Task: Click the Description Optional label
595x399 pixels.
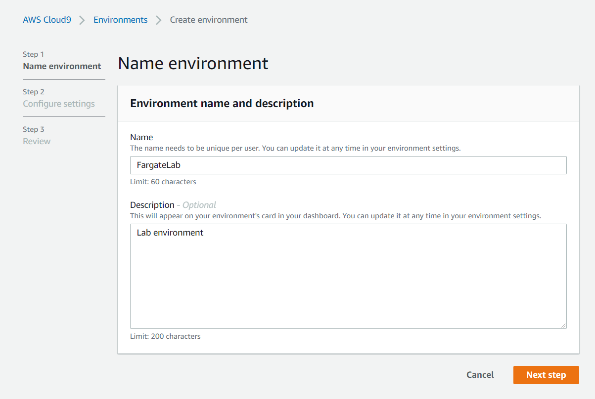Action: point(173,205)
